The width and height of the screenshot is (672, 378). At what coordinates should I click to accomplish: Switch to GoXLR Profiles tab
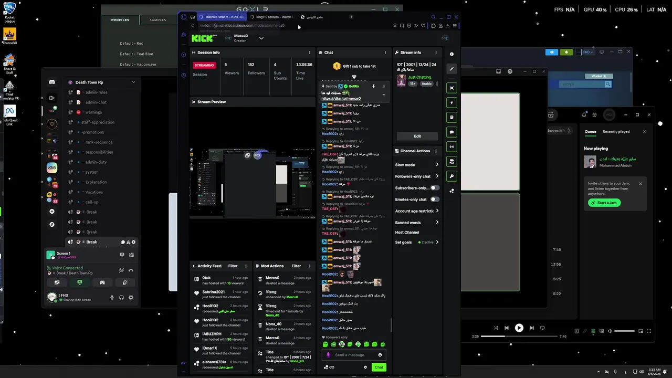point(120,20)
